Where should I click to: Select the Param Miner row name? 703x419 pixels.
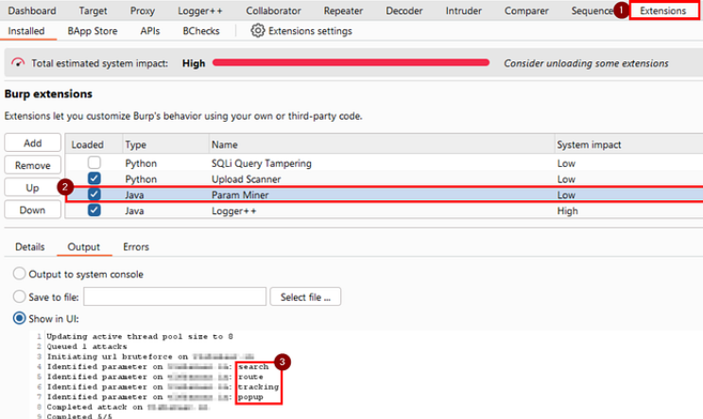tap(240, 195)
